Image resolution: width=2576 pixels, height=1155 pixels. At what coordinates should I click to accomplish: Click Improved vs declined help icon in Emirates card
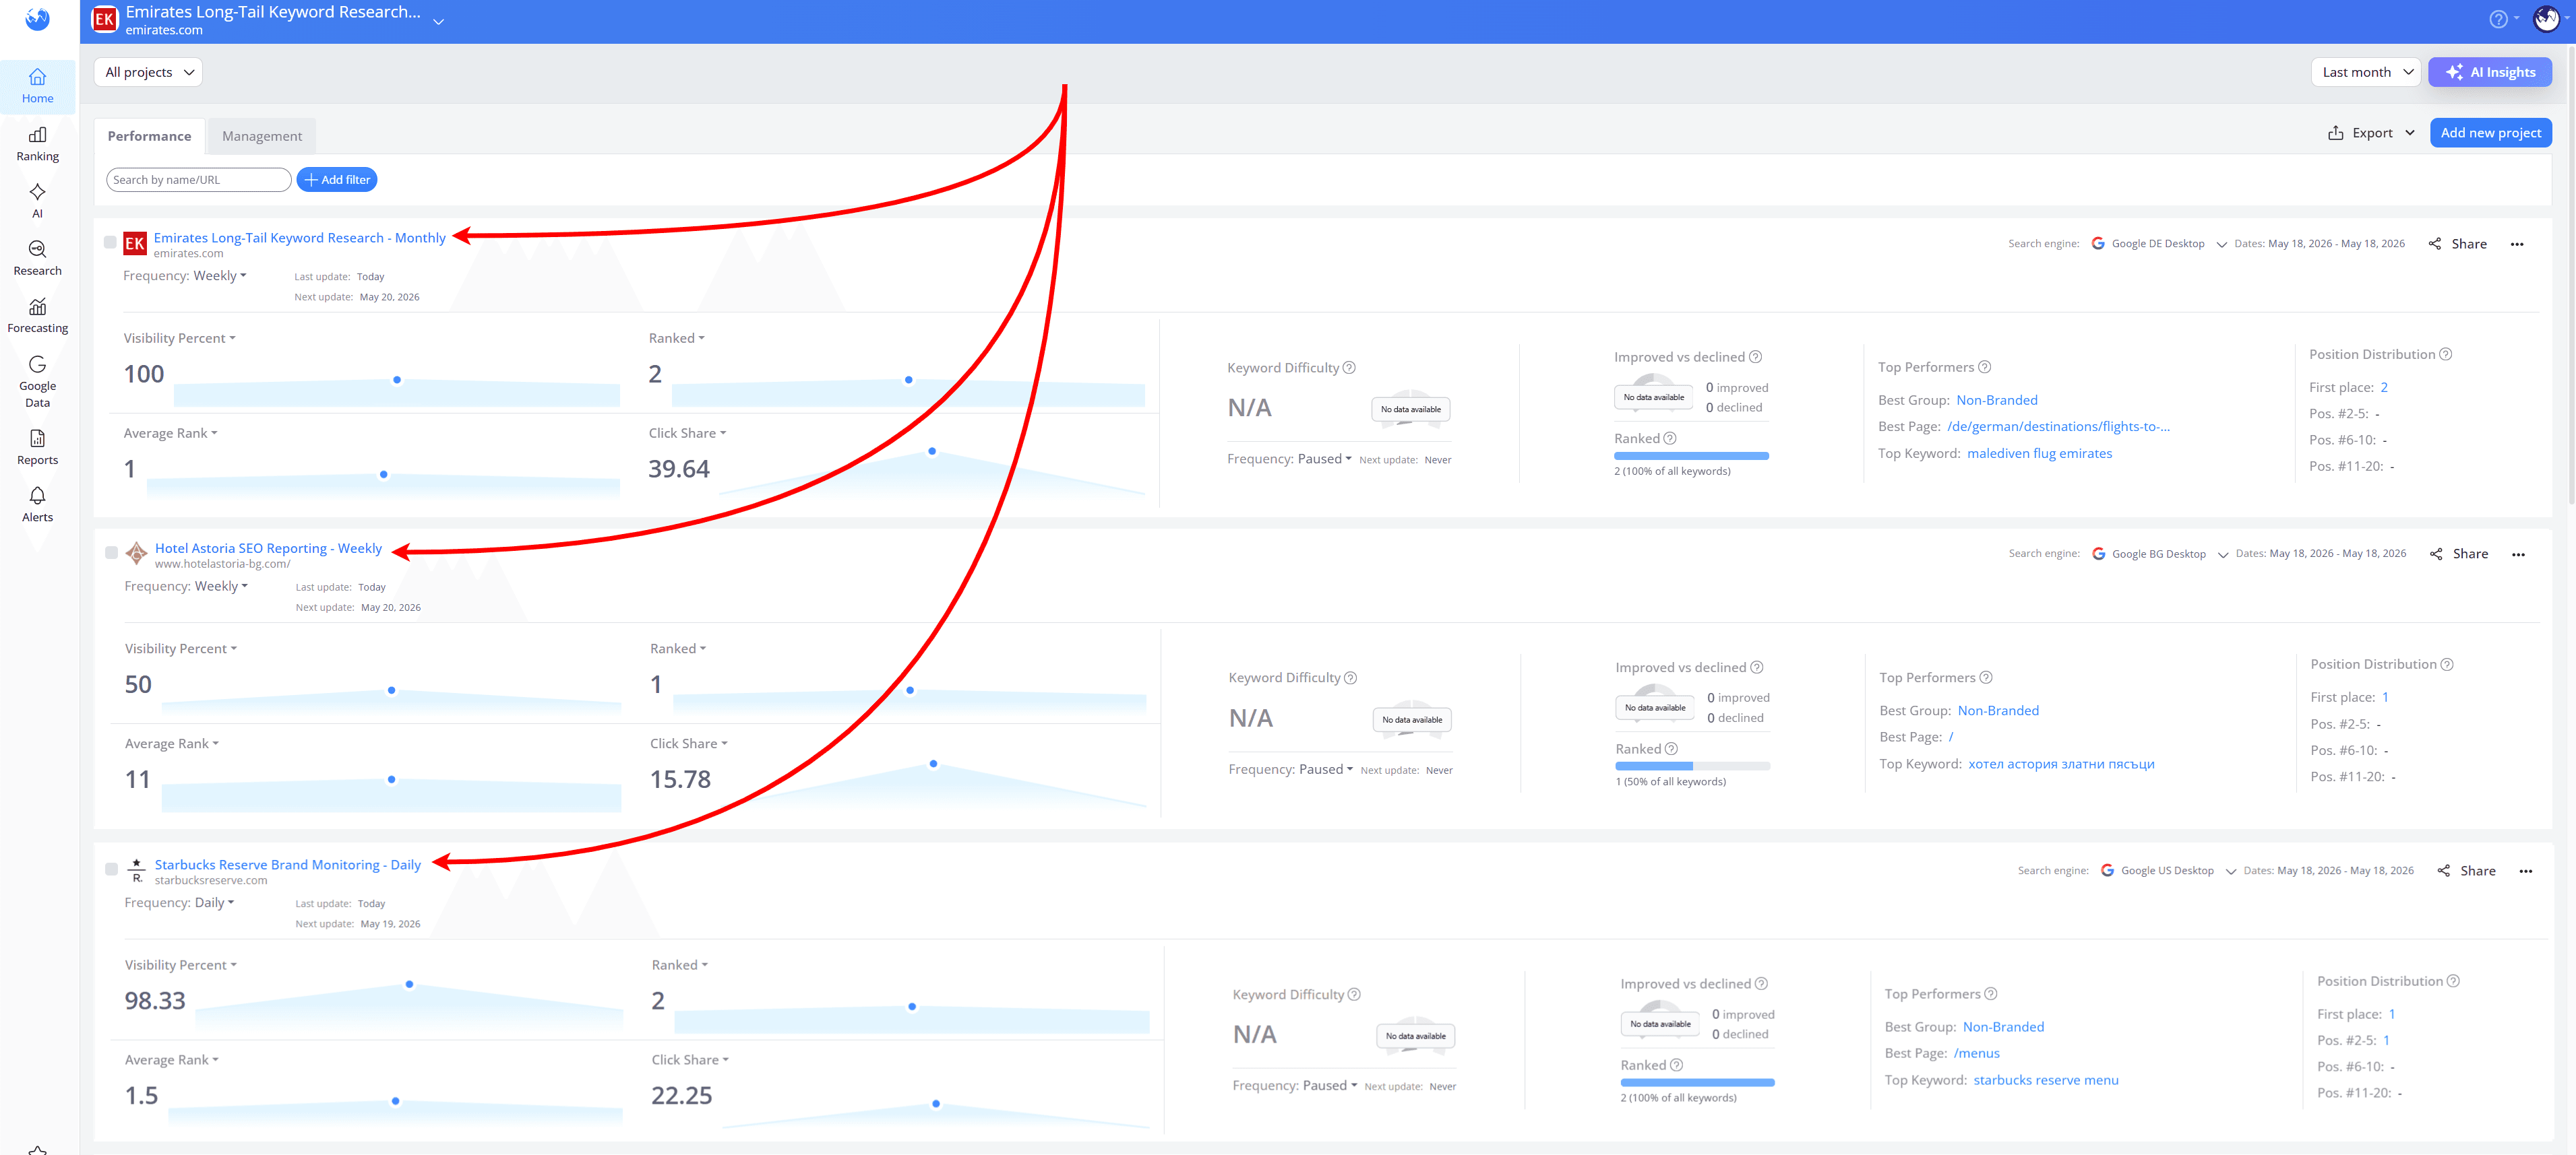pyautogui.click(x=1755, y=357)
